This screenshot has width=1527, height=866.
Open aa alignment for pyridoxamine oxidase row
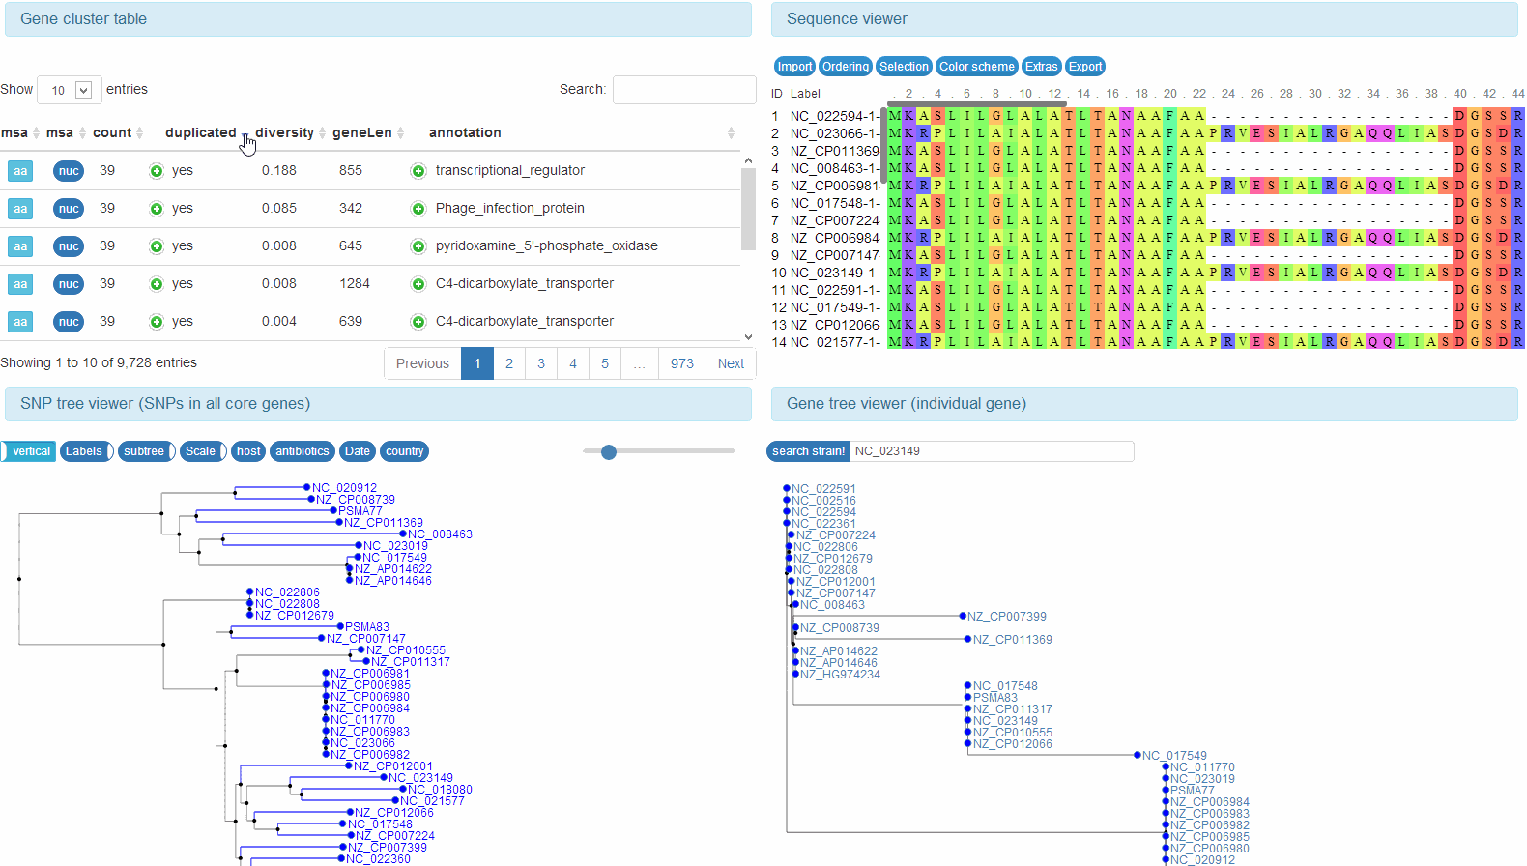(x=20, y=246)
